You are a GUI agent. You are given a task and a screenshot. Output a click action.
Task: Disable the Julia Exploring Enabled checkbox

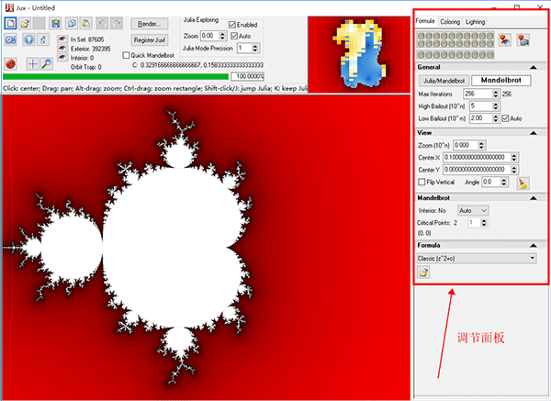point(233,25)
